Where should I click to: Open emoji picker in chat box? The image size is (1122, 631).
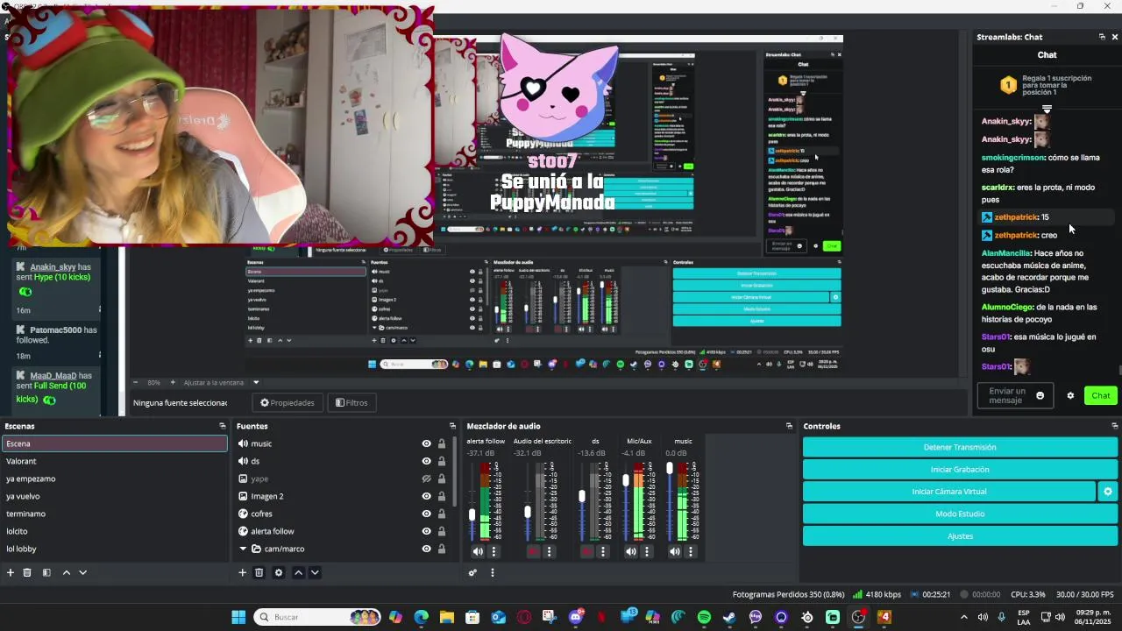point(1040,395)
